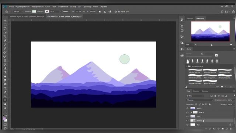Swap foreground and background colors

(x=6, y=116)
